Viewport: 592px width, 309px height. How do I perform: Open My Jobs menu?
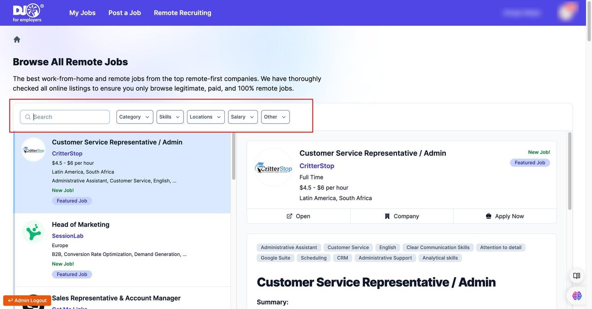tap(82, 13)
